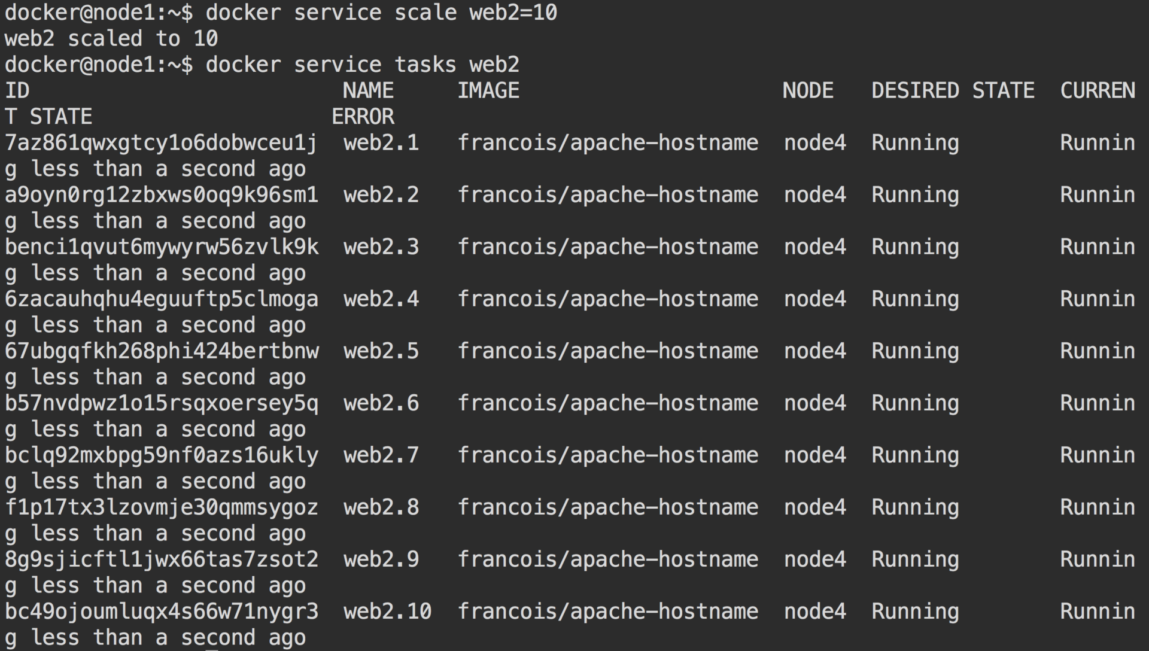Viewport: 1149px width, 651px height.
Task: Select task ID benci1qvut6mywyrw56zvlk9k
Action: tap(162, 247)
